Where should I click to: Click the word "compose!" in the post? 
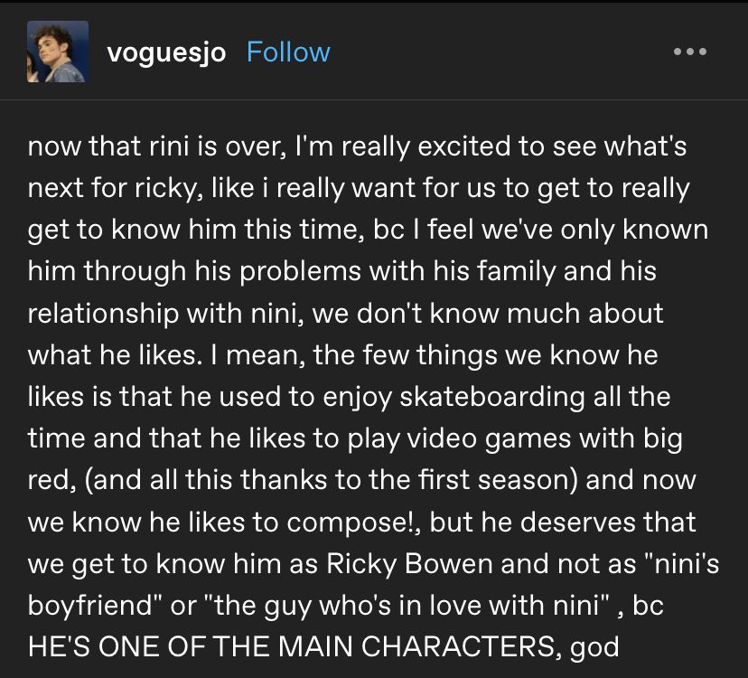point(351,522)
